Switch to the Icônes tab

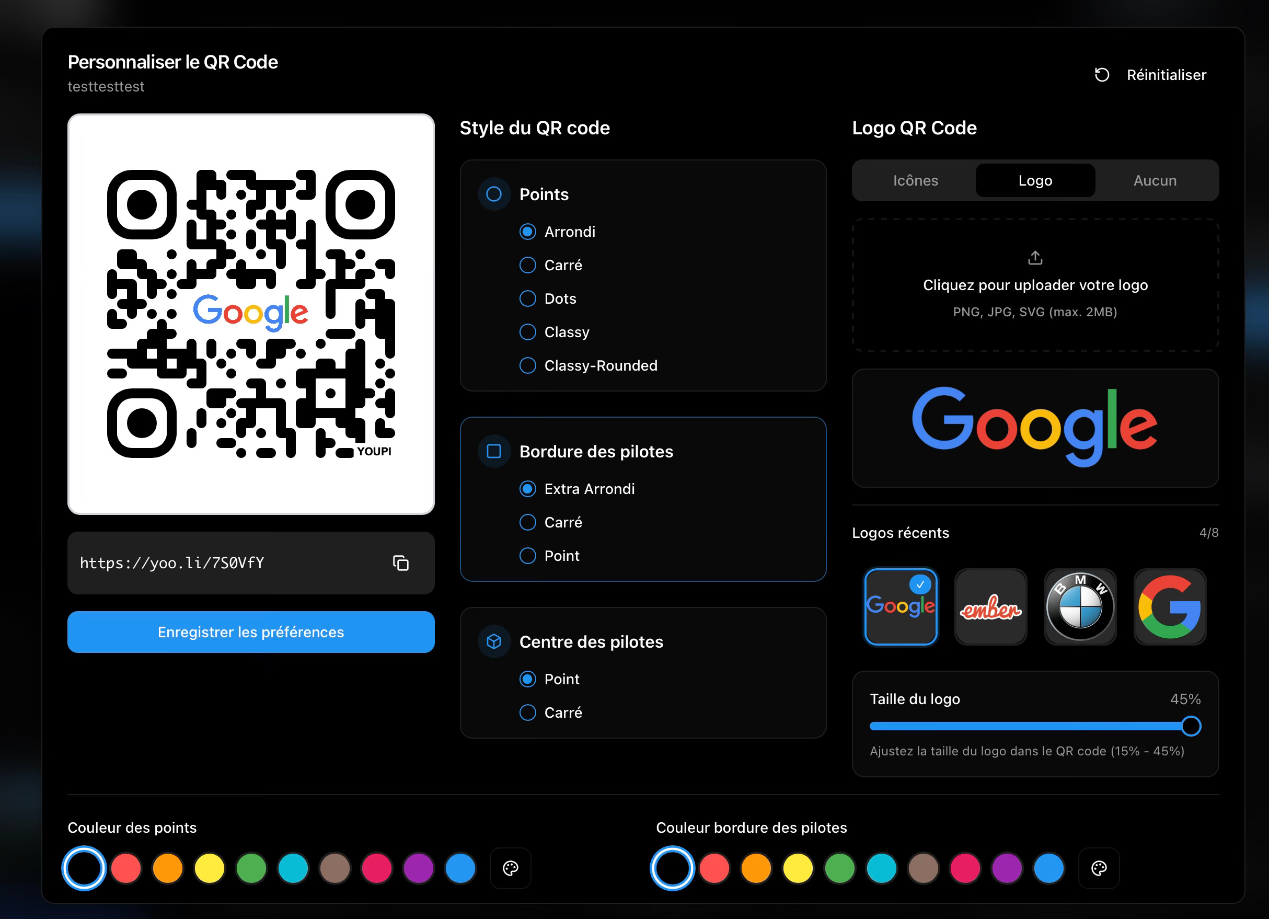pyautogui.click(x=915, y=180)
